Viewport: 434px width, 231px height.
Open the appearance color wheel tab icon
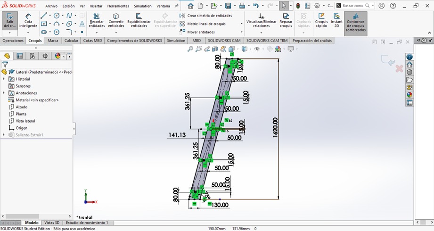[57, 56]
